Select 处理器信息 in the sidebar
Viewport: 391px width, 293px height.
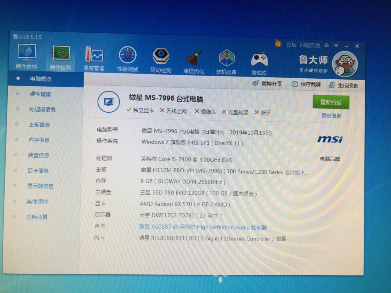[42, 109]
